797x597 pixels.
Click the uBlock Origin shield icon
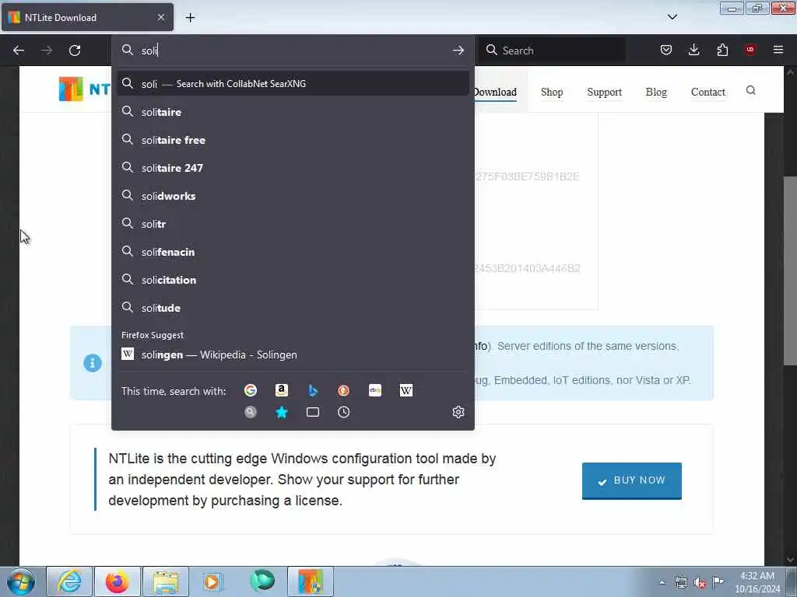click(750, 50)
